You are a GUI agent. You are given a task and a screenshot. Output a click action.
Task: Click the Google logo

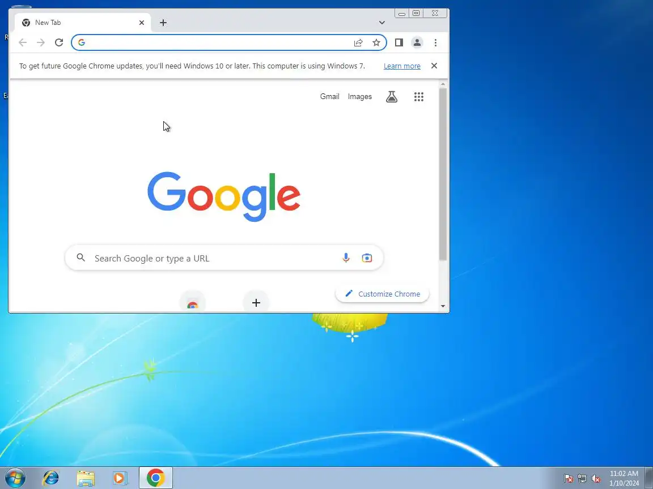coord(224,196)
